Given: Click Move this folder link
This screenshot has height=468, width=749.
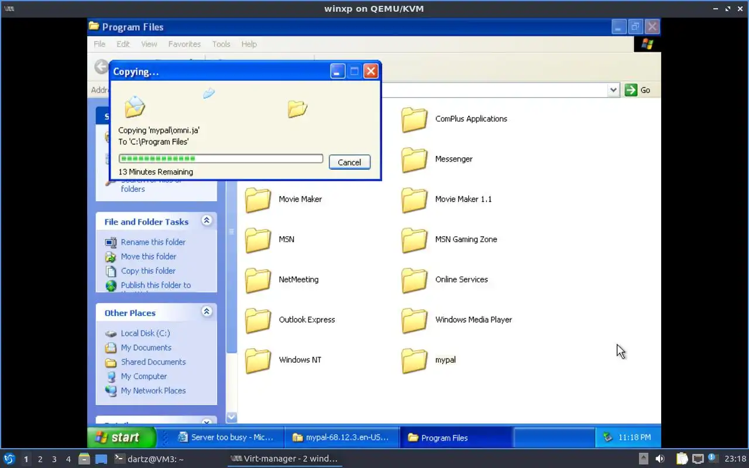Looking at the screenshot, I should point(149,256).
